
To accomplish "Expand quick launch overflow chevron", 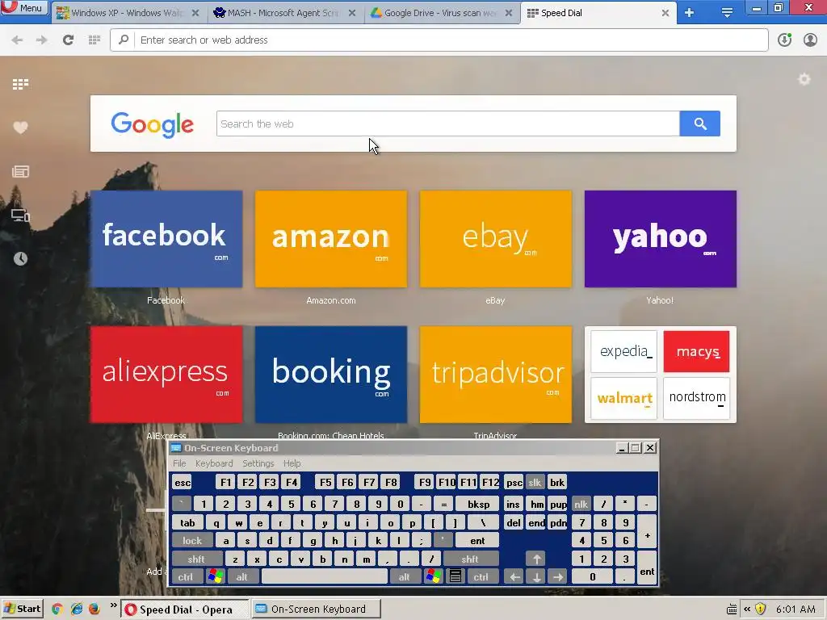I will pos(113,605).
